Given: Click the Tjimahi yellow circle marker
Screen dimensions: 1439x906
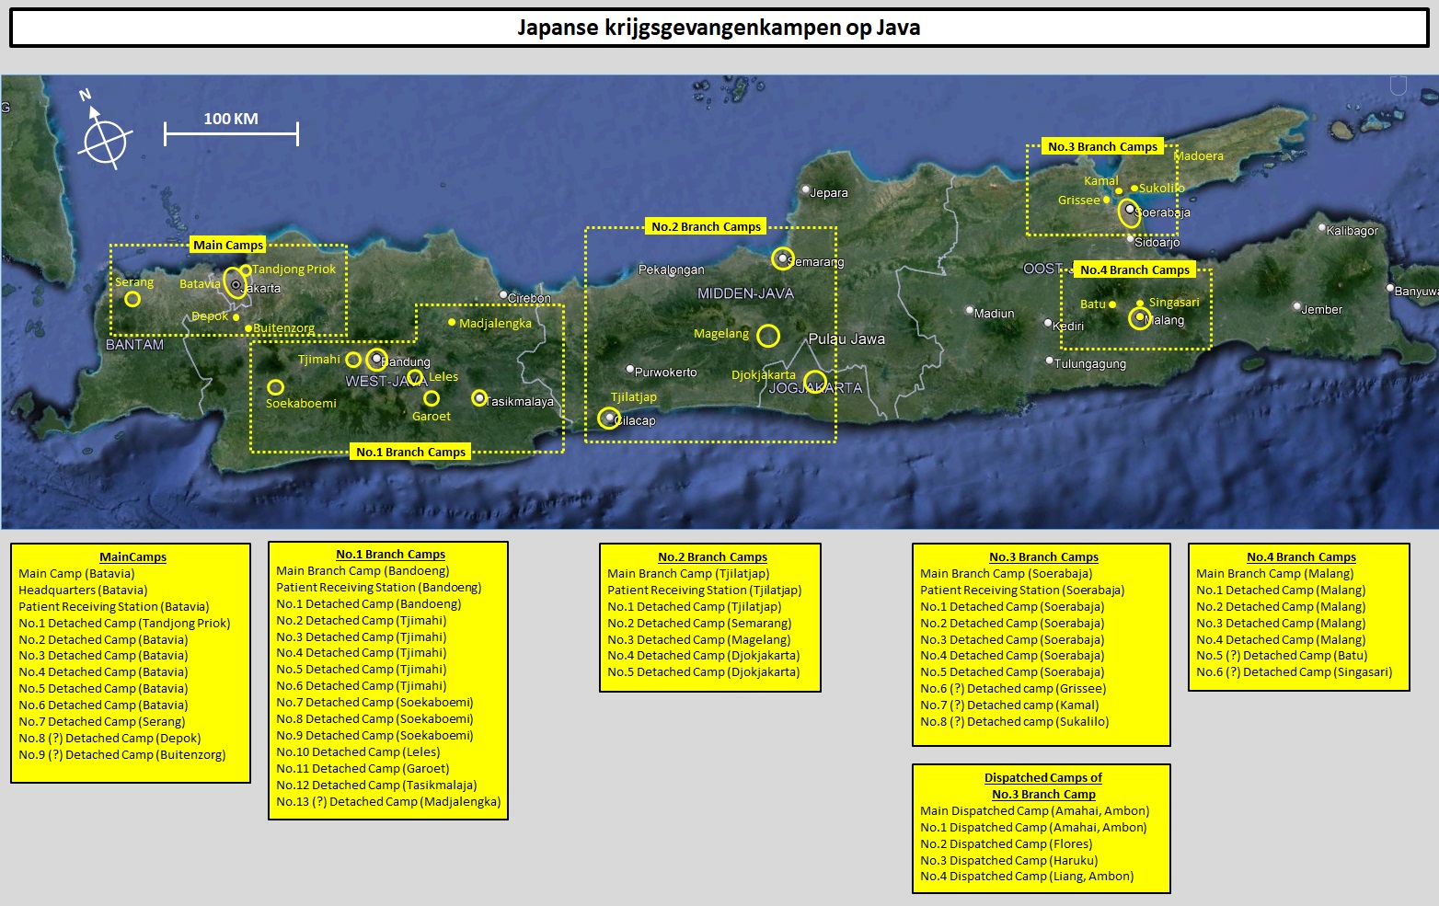Looking at the screenshot, I should (x=353, y=360).
